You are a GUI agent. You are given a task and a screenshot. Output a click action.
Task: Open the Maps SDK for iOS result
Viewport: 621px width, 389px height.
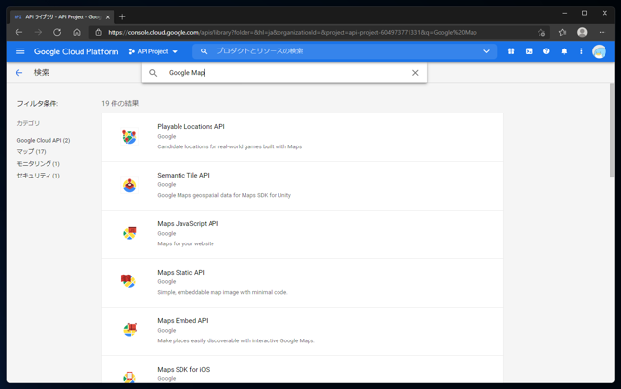pos(302,370)
